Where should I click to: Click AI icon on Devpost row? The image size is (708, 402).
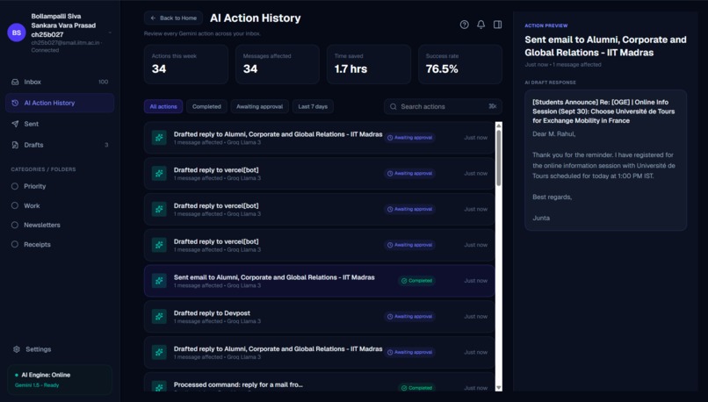pyautogui.click(x=159, y=316)
